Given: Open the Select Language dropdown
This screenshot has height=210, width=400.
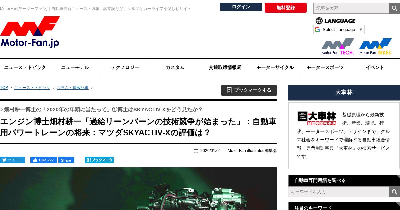Looking at the screenshot, I should click(339, 29).
